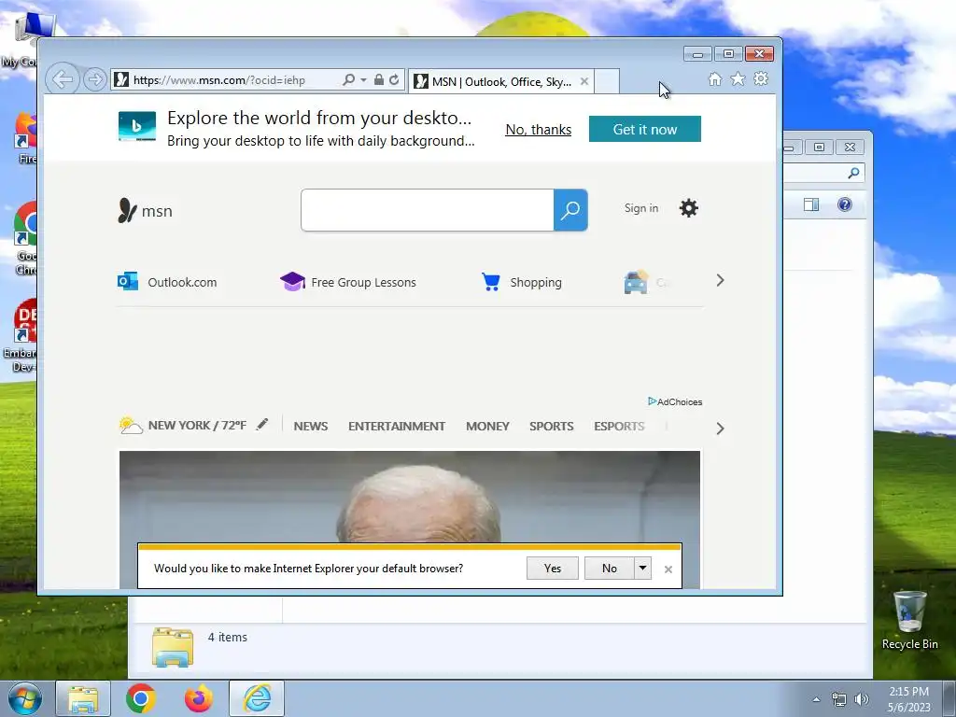Edit weather location pencil icon
956x717 pixels.
tap(262, 425)
